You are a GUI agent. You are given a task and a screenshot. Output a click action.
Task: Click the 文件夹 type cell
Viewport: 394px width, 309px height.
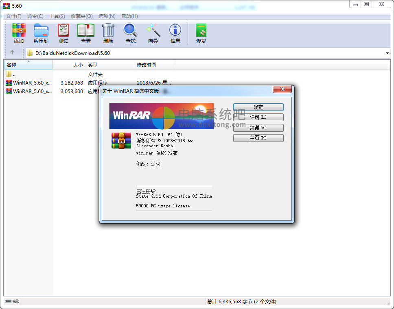click(95, 74)
